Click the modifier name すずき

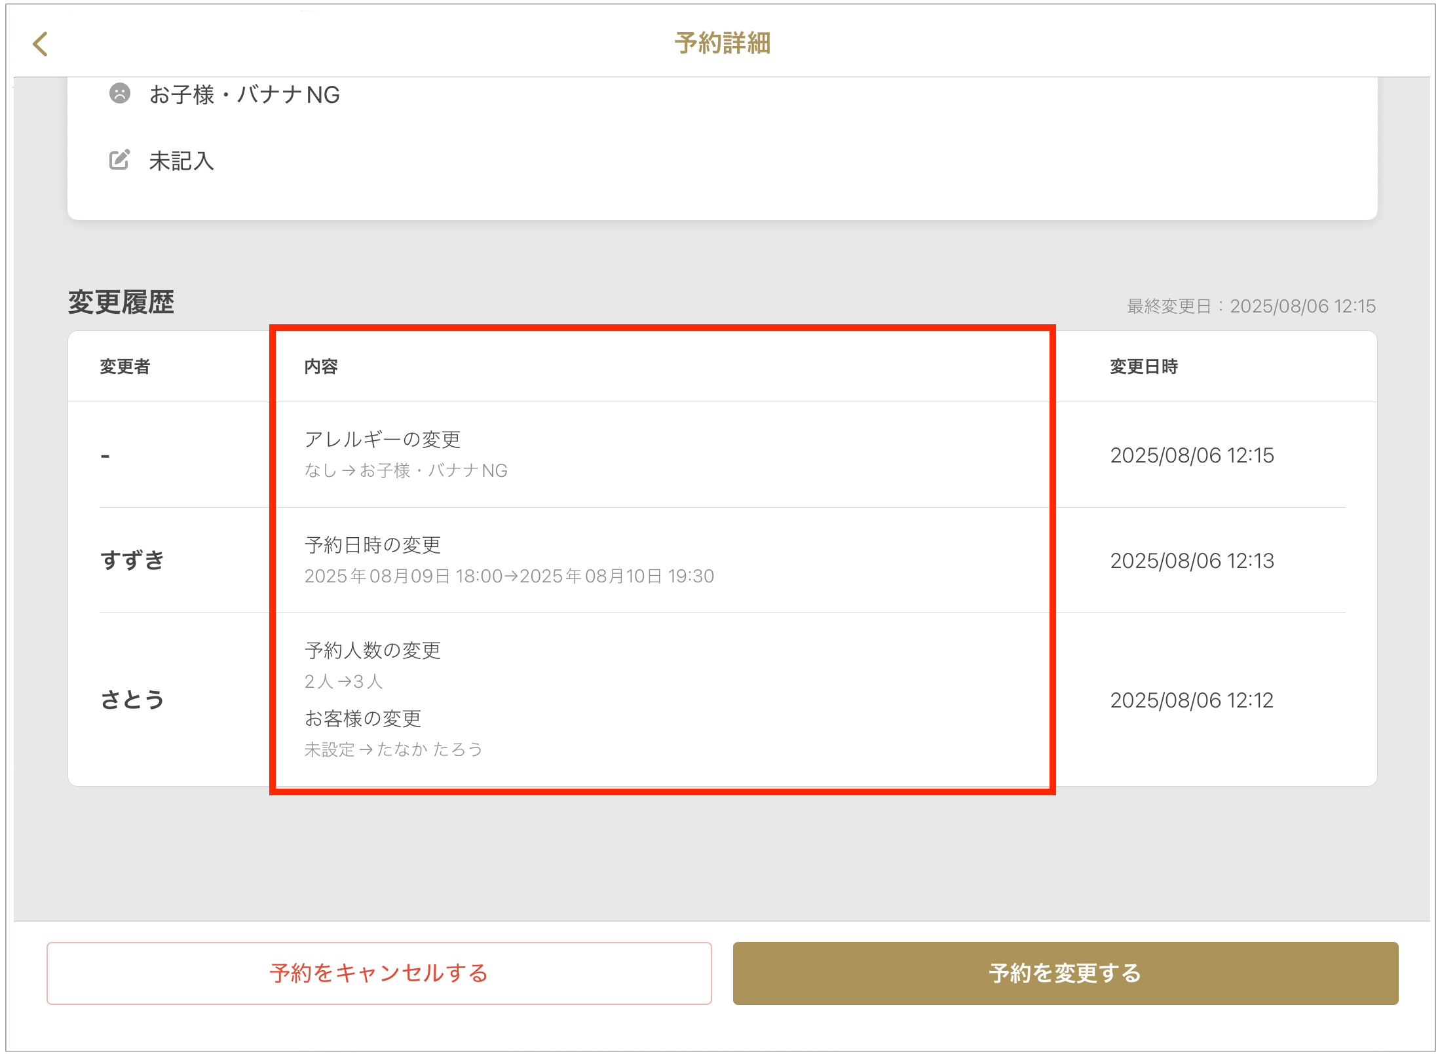coord(132,560)
